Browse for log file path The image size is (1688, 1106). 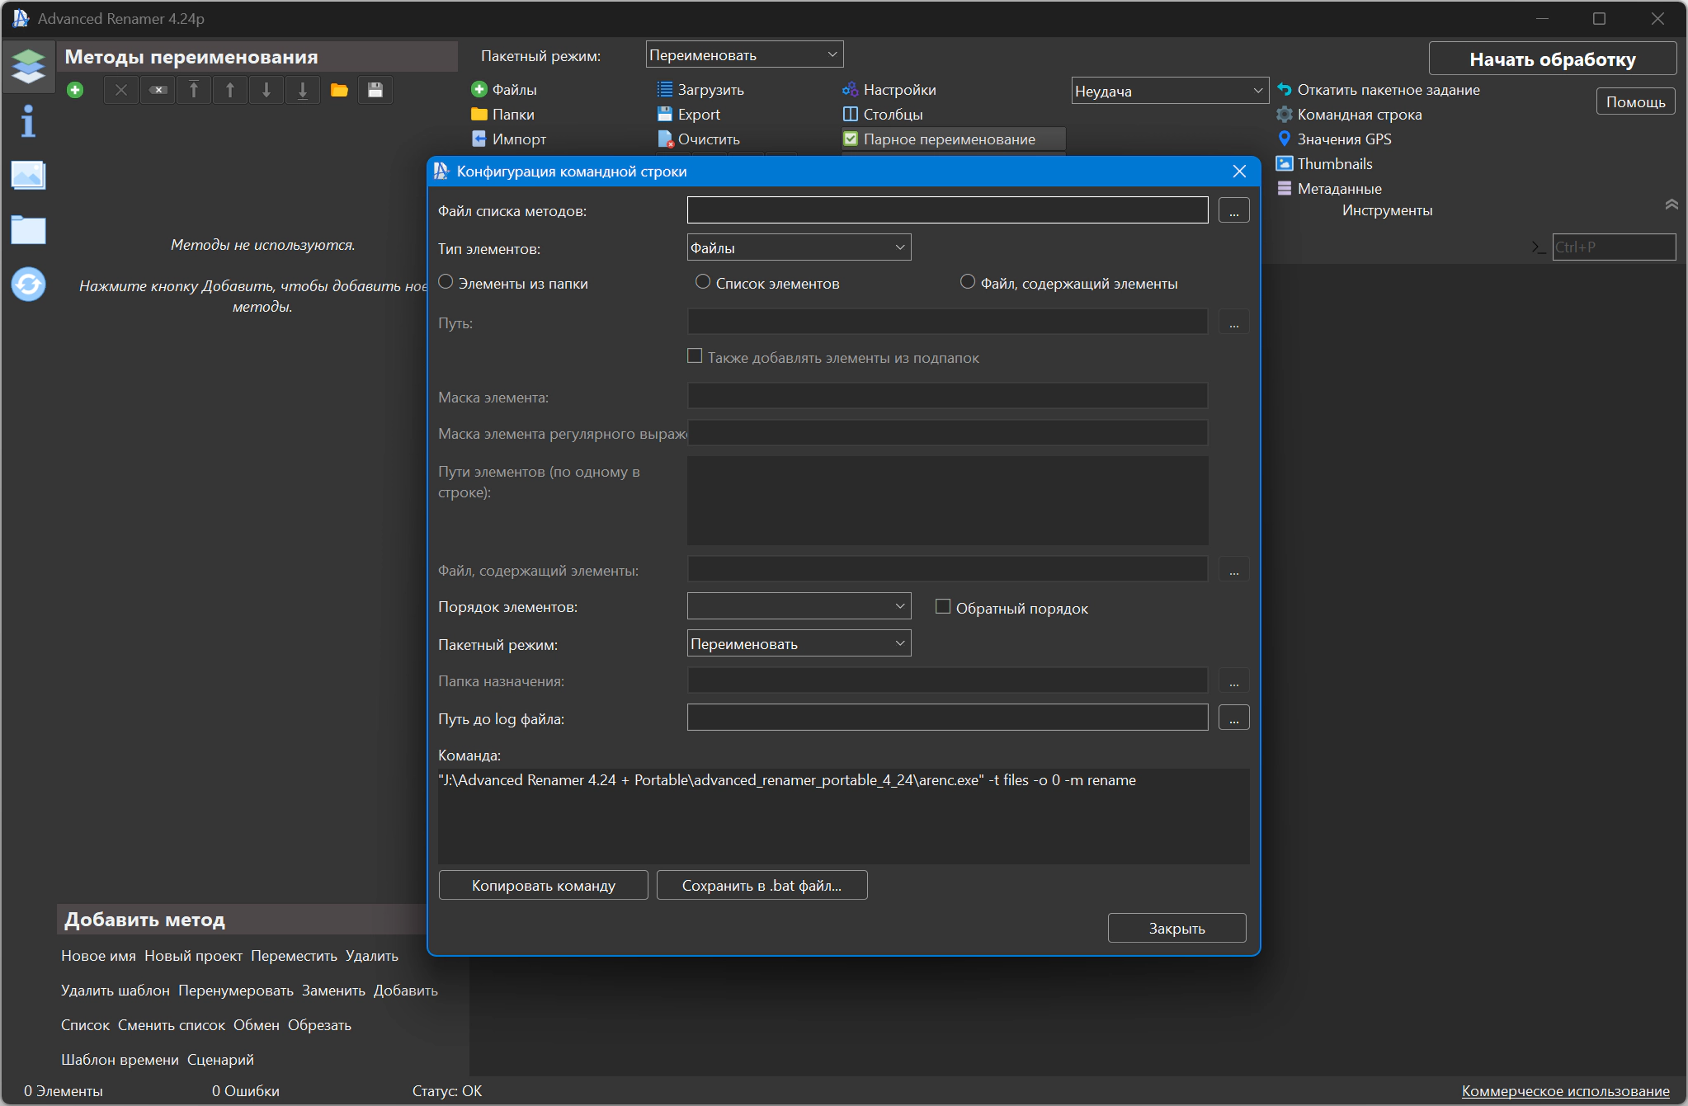pyautogui.click(x=1233, y=718)
